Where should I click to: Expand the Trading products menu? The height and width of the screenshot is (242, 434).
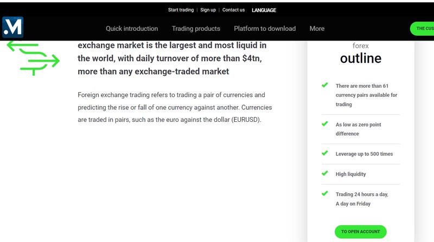tap(196, 29)
